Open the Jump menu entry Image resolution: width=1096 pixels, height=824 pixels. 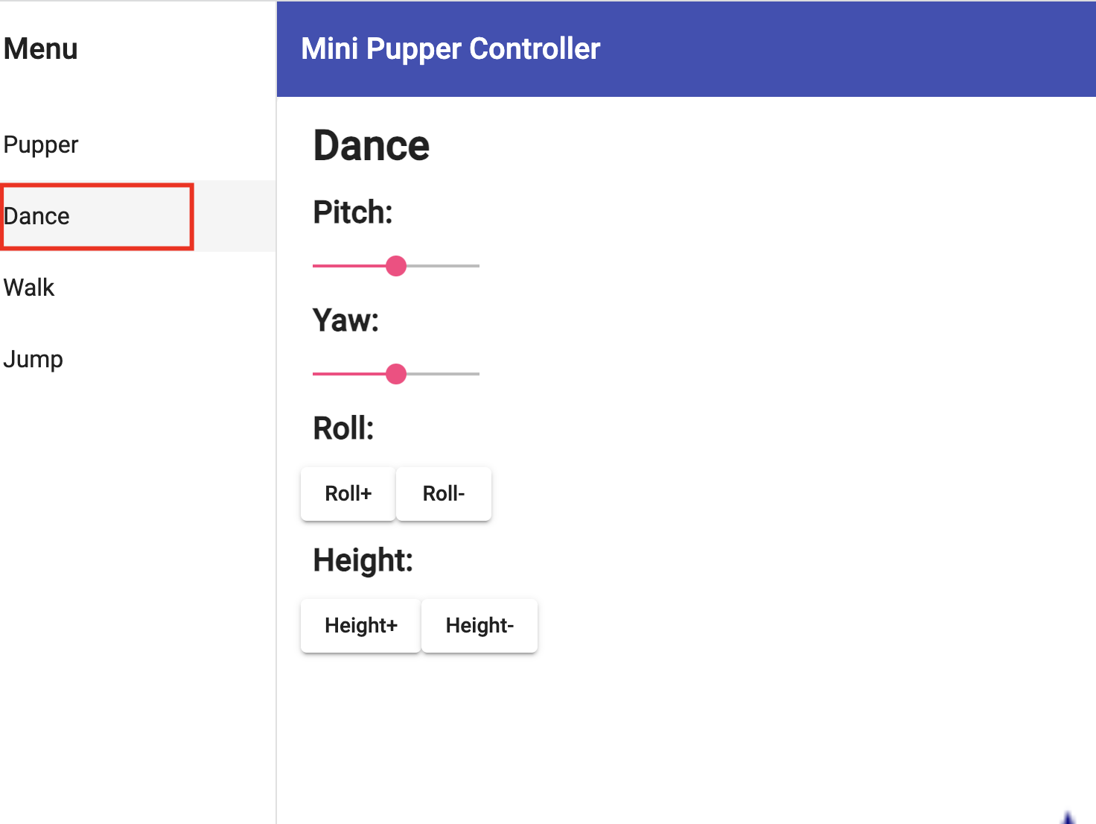pyautogui.click(x=34, y=359)
